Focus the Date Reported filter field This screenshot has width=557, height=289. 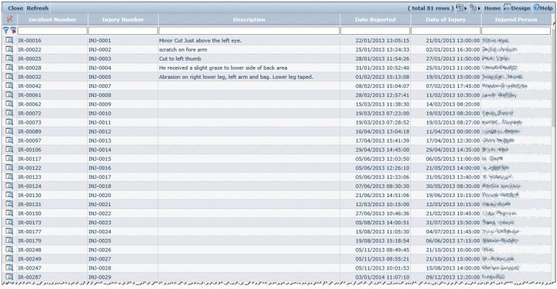coord(375,31)
